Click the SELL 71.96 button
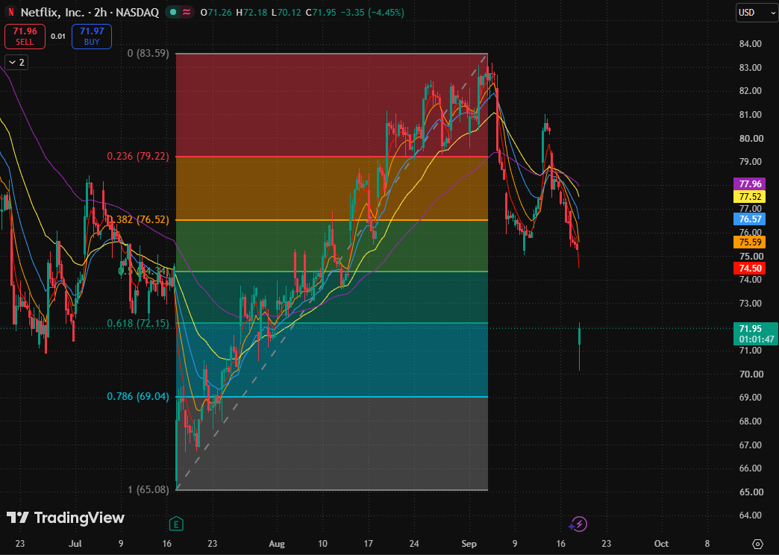 click(x=25, y=37)
